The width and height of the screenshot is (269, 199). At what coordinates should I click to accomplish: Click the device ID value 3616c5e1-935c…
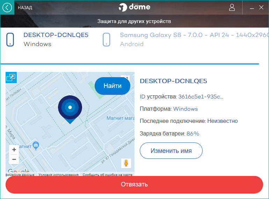click(201, 97)
